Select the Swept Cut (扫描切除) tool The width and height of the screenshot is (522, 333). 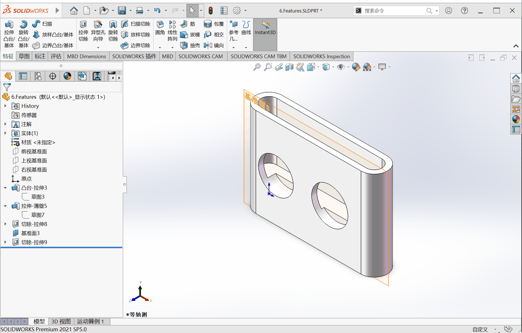136,24
